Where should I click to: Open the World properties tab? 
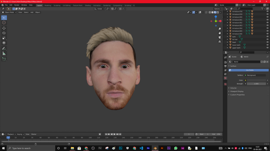pyautogui.click(x=225, y=78)
